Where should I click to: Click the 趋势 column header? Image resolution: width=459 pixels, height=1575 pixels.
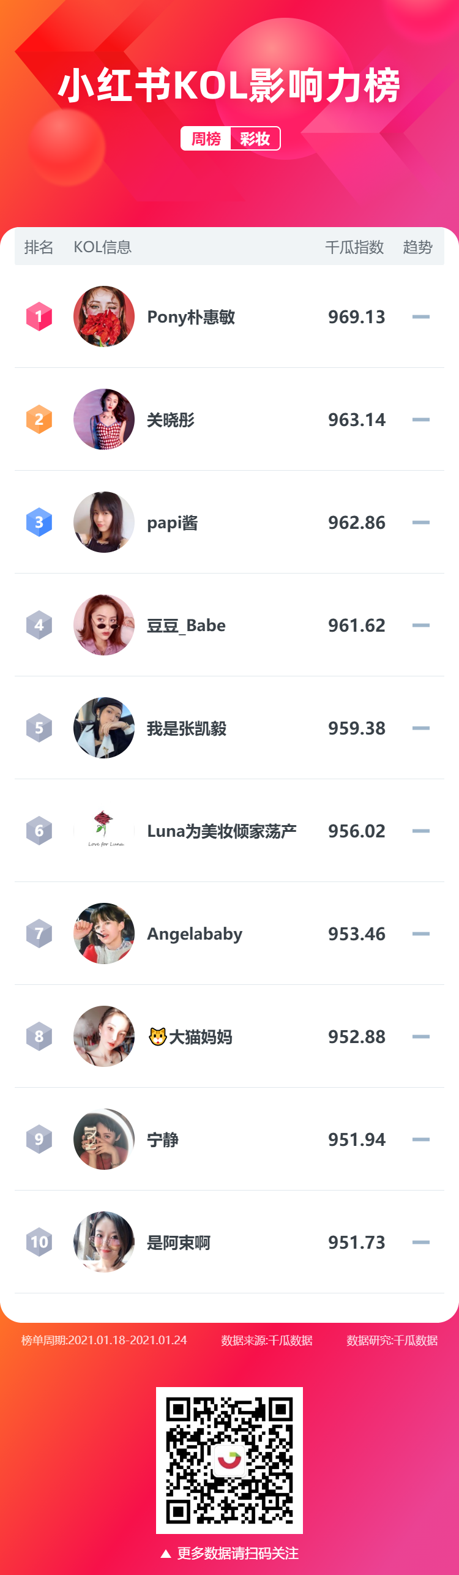[x=418, y=247]
